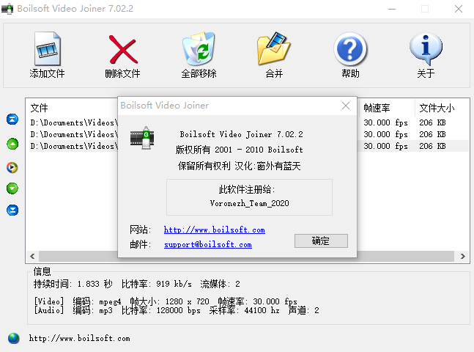Screen dimensions: 474x352
Task: Move file down green arrow icon
Action: [12, 188]
